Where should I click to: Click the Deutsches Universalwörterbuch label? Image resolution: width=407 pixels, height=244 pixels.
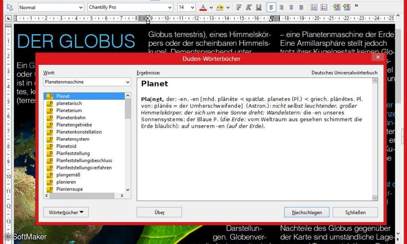344,73
